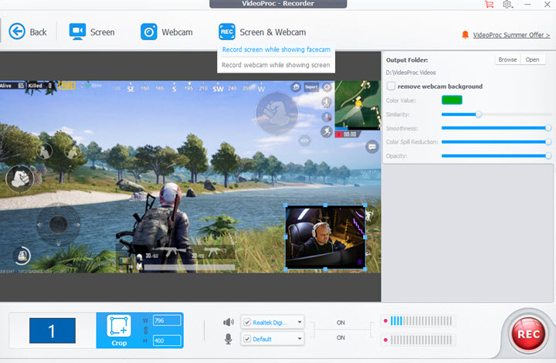Open the shopping cart icon
The width and height of the screenshot is (556, 363).
489,5
